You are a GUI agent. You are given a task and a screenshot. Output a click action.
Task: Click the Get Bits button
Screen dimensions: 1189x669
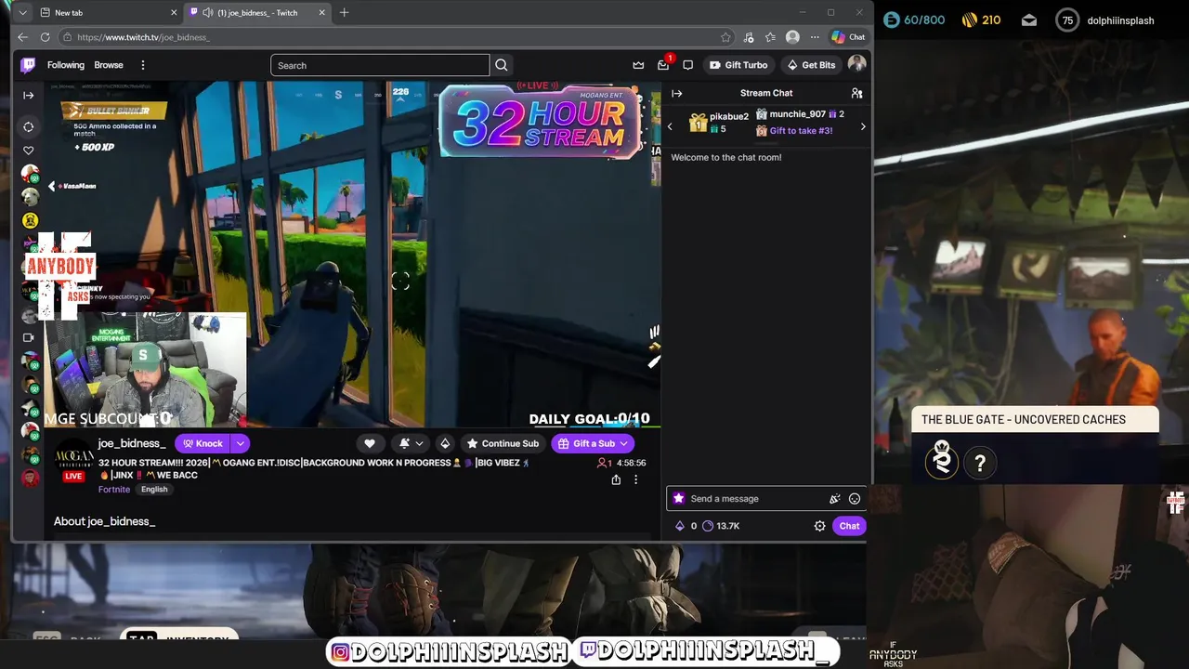tap(811, 65)
